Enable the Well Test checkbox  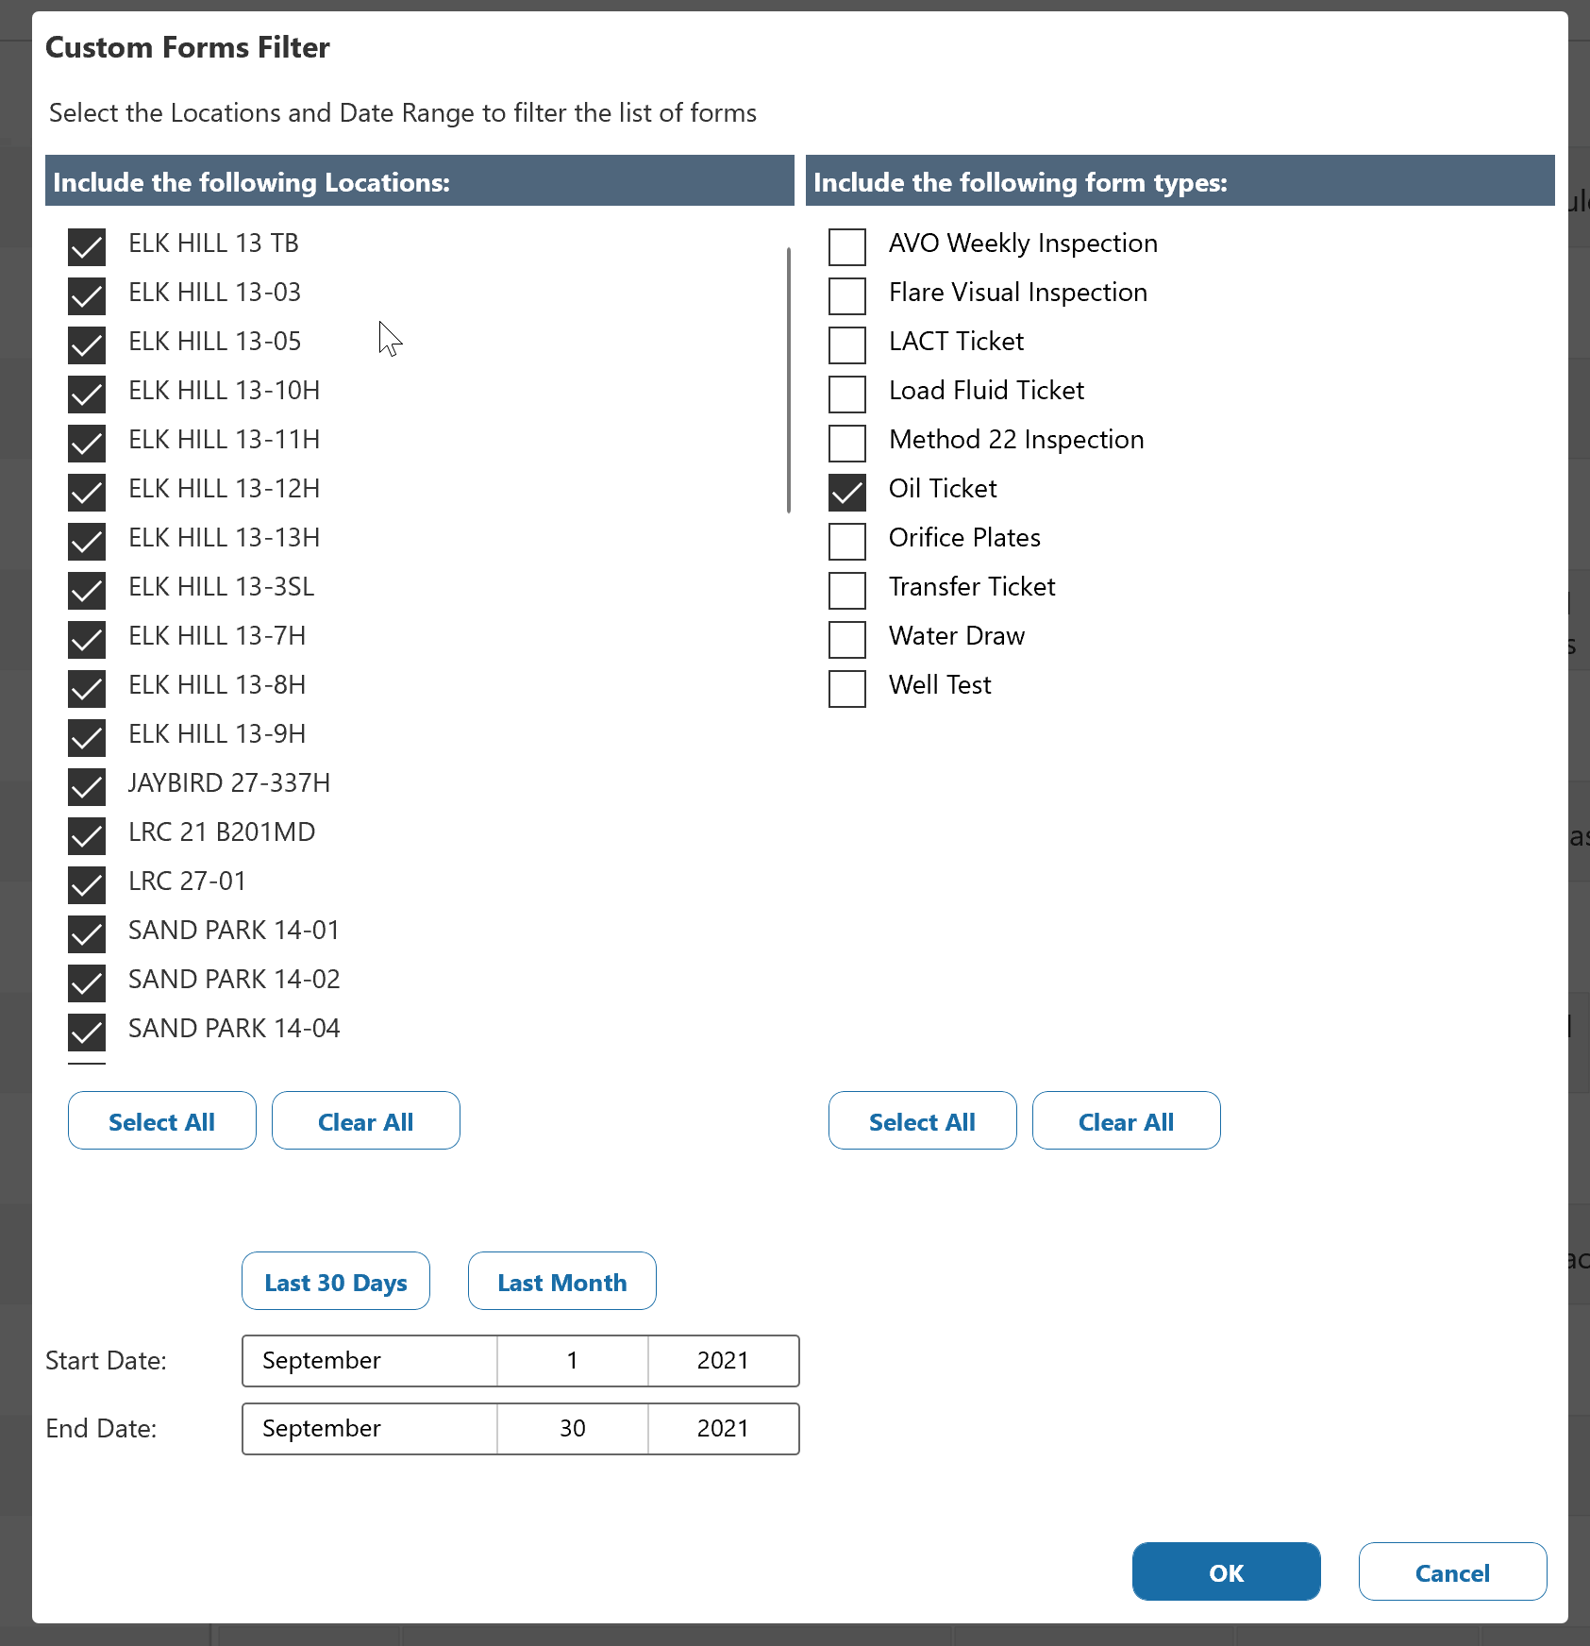(x=846, y=688)
